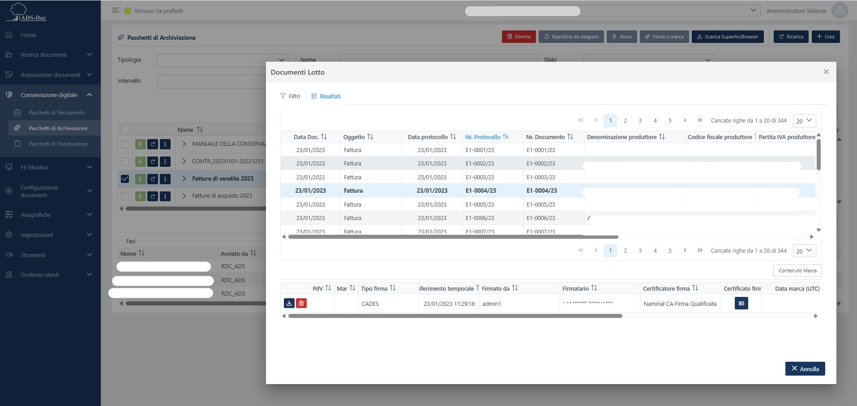Open Pacchetti di Versamento in sidebar

point(56,113)
